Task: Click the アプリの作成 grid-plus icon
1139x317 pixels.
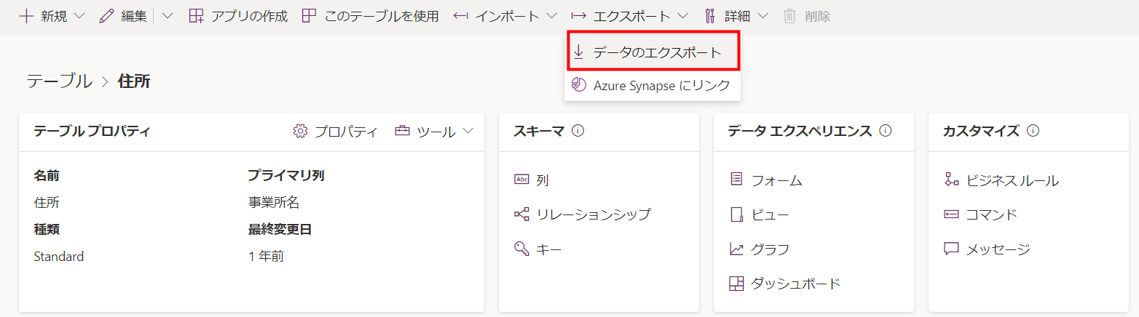Action: coord(196,16)
